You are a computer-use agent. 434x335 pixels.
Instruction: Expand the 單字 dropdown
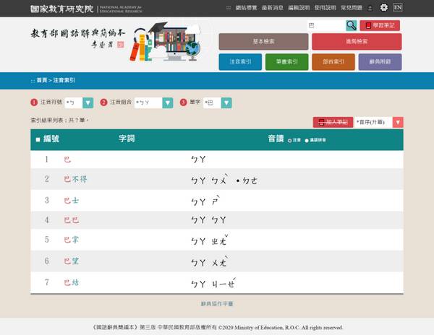(x=217, y=103)
